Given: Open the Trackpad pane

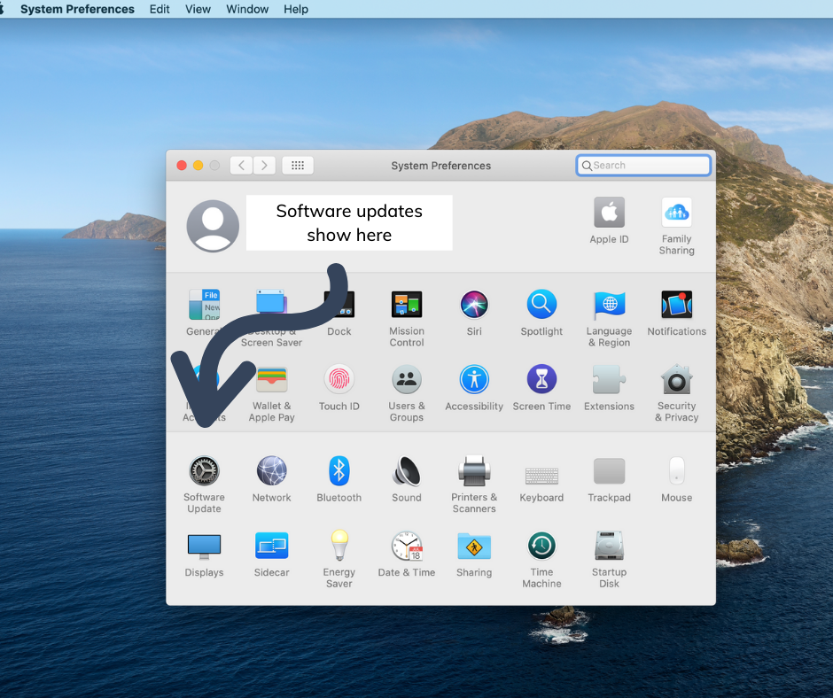Looking at the screenshot, I should 609,470.
